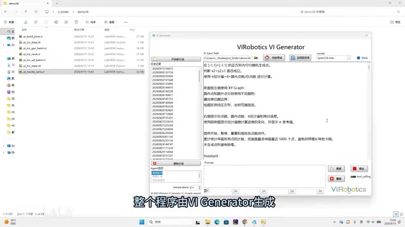
Task: Select history entry 20260828194910
Action: click(x=163, y=88)
